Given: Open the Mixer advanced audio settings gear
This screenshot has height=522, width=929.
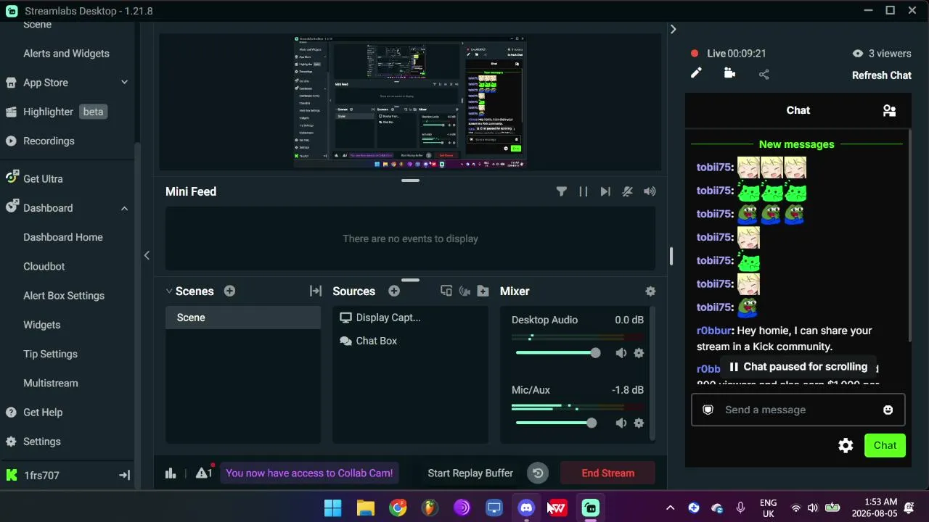Looking at the screenshot, I should (650, 291).
